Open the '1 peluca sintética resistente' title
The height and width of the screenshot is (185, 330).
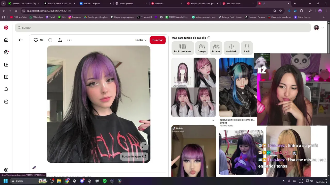pyautogui.click(x=237, y=120)
